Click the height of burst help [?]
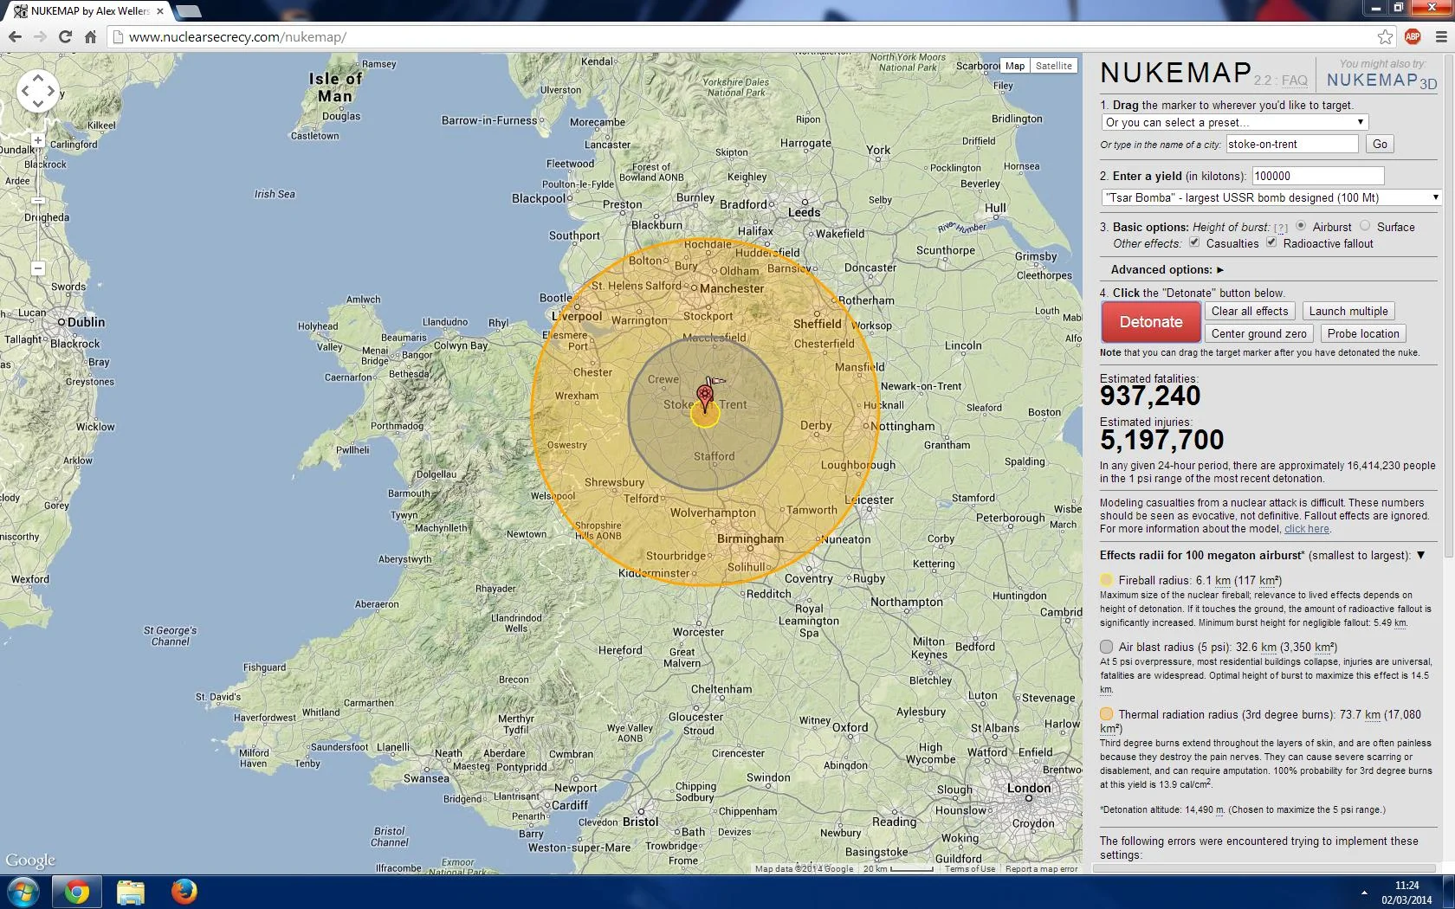 (x=1281, y=228)
